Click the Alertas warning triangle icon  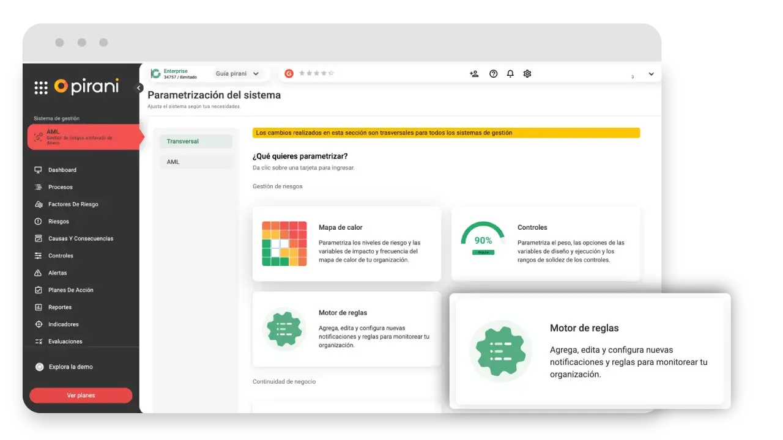point(39,273)
